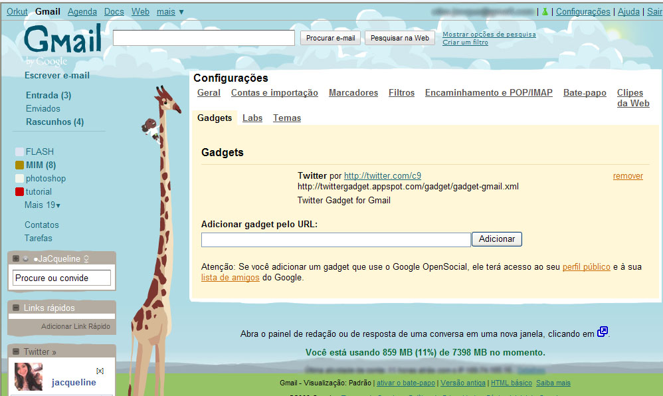The height and width of the screenshot is (396, 663).
Task: Open Agenda in top navigation
Action: (x=82, y=12)
